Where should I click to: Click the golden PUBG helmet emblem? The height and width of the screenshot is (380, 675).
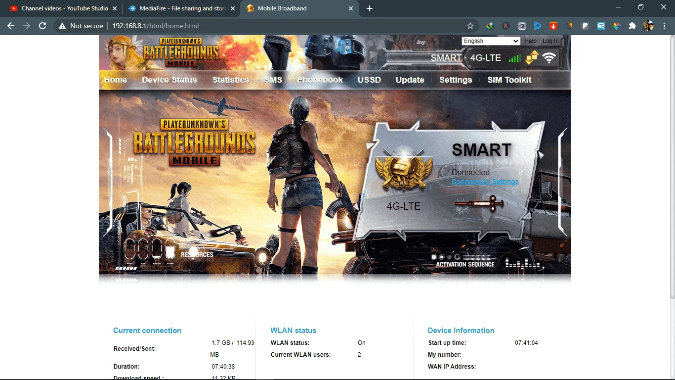(404, 171)
